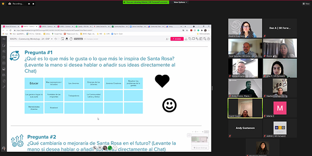Image resolution: width=312 pixels, height=156 pixels.
Task: Open mural title dropdown arrow
Action: coord(52,39)
